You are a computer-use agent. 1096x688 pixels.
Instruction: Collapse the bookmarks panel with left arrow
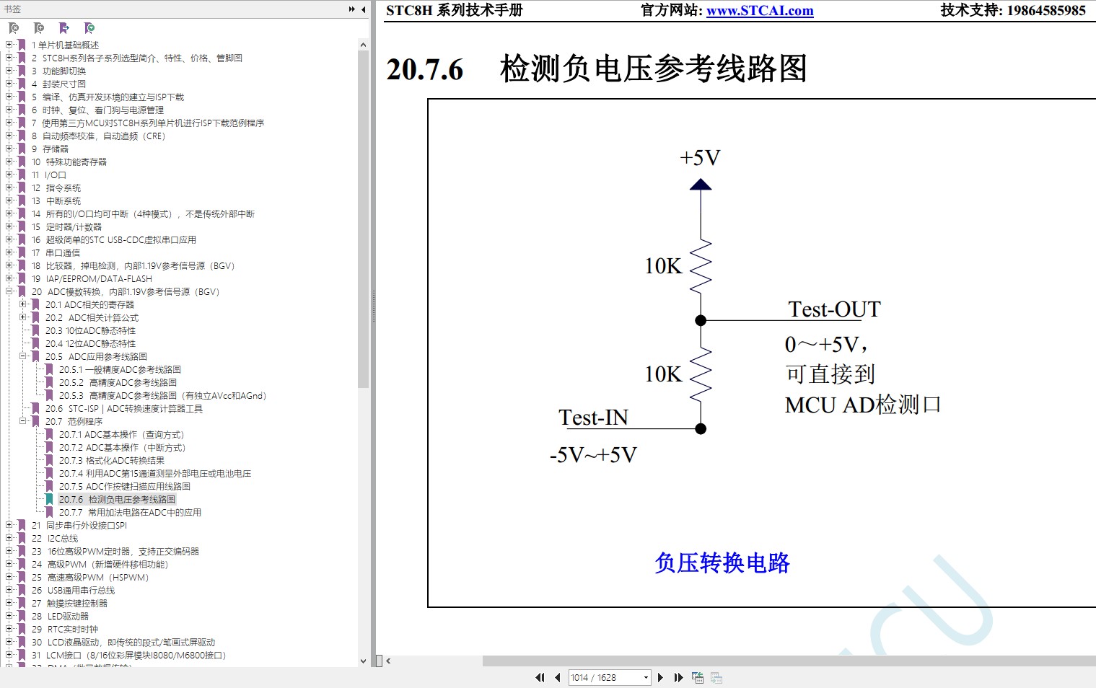point(363,9)
